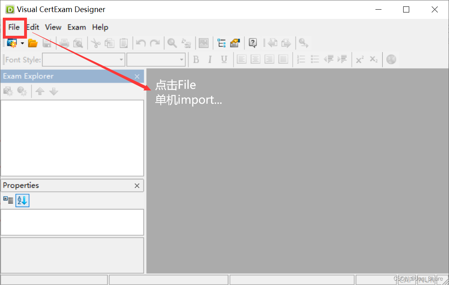Justify text alignment
This screenshot has width=449, height=285.
coord(283,59)
